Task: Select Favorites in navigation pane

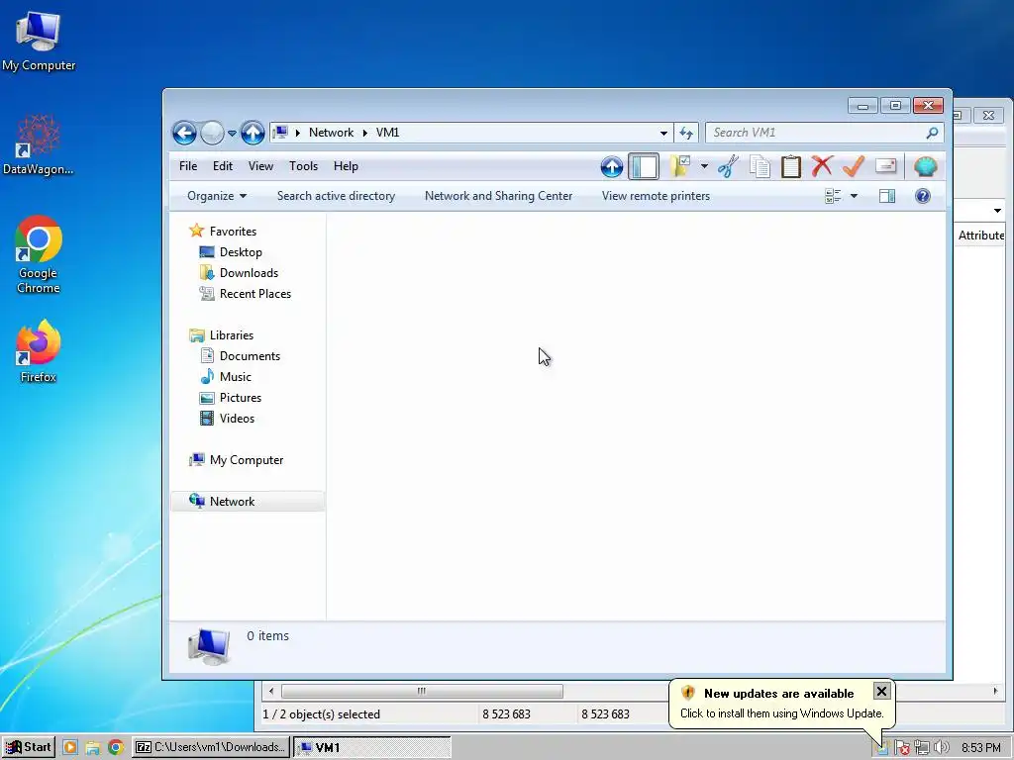Action: point(222,231)
